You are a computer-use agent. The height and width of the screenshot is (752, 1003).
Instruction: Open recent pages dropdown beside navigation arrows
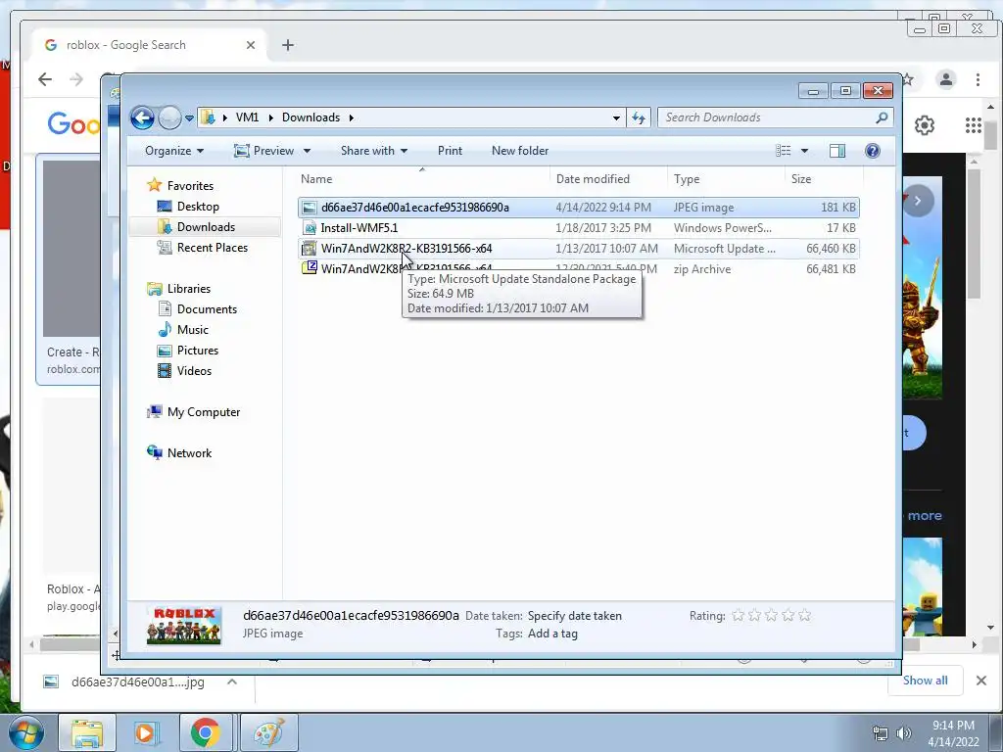click(x=189, y=118)
